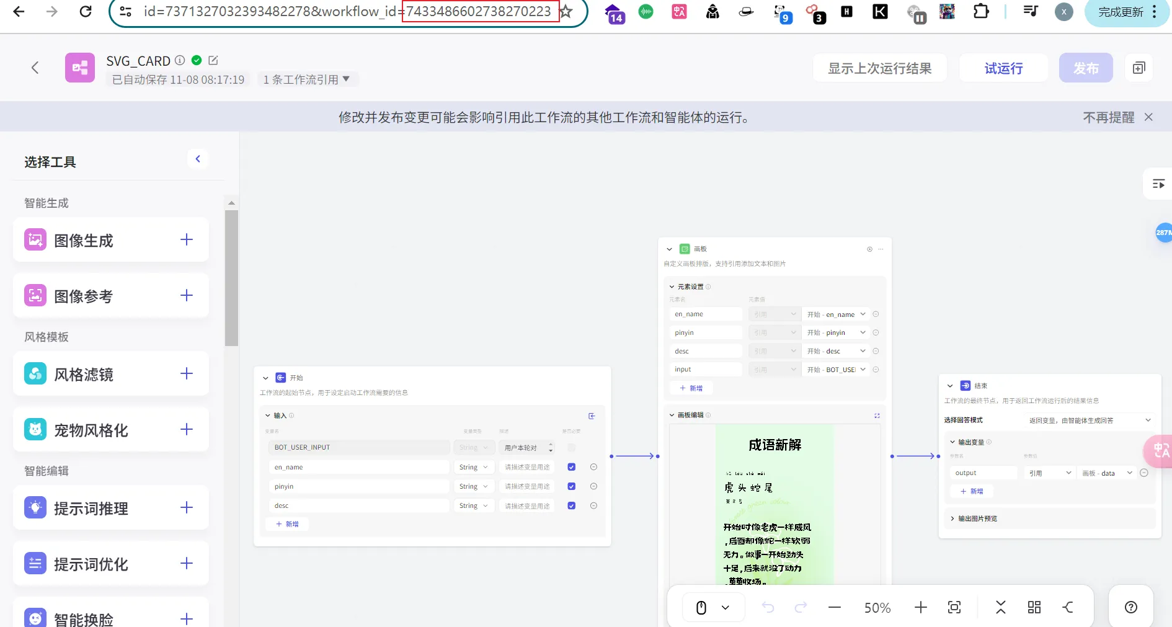Click the tool panel vertical scrollbar
This screenshot has width=1172, height=627.
pyautogui.click(x=231, y=278)
